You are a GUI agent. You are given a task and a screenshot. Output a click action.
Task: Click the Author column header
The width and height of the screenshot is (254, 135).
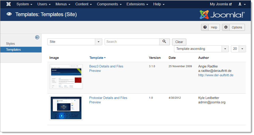tap(203, 58)
